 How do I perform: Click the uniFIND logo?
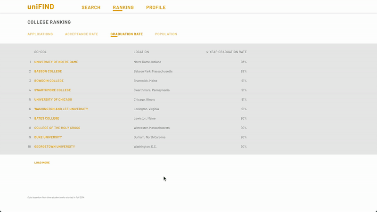coord(41,7)
